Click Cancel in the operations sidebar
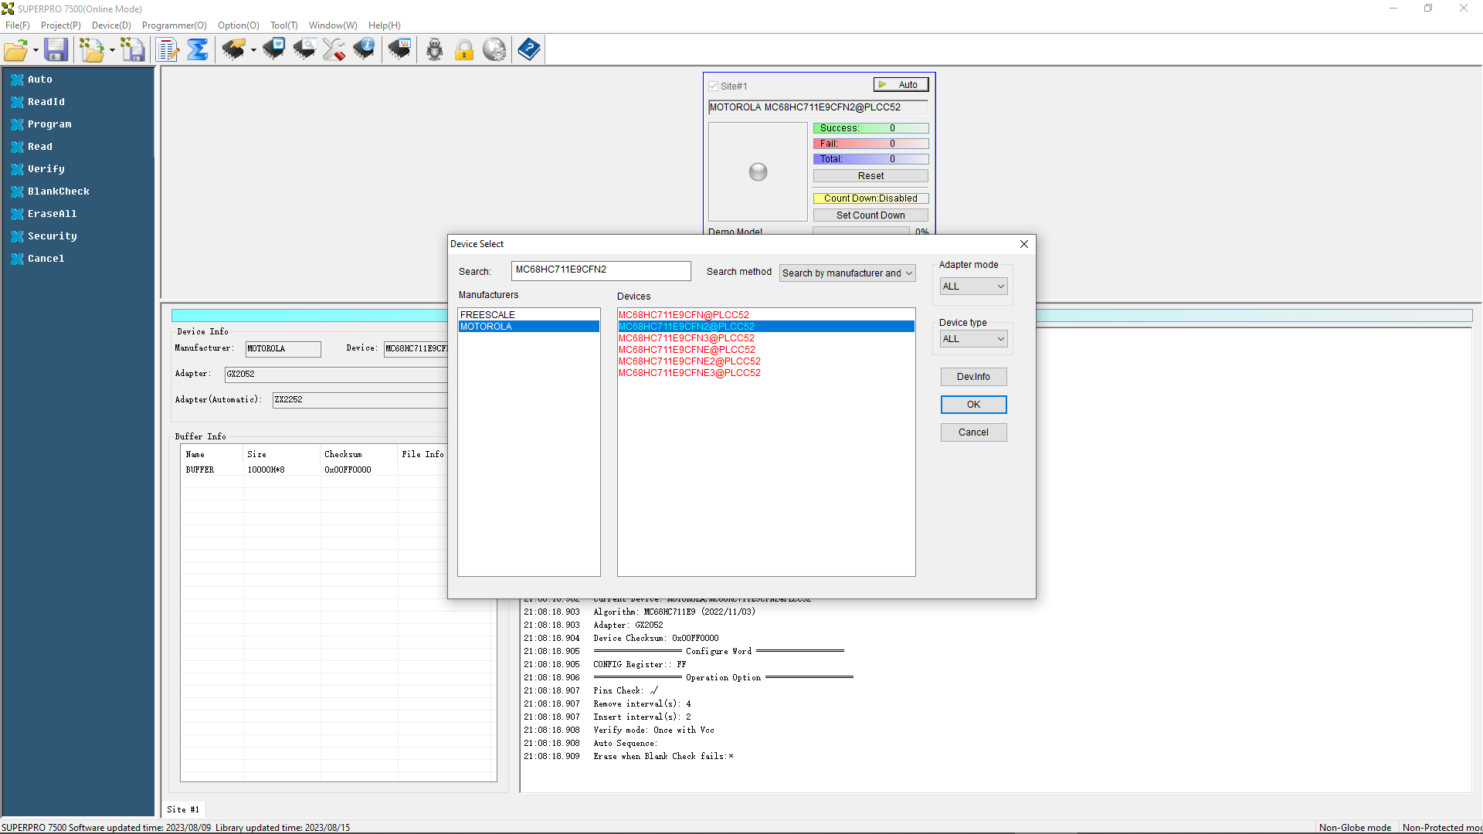This screenshot has height=834, width=1483. pyautogui.click(x=46, y=259)
